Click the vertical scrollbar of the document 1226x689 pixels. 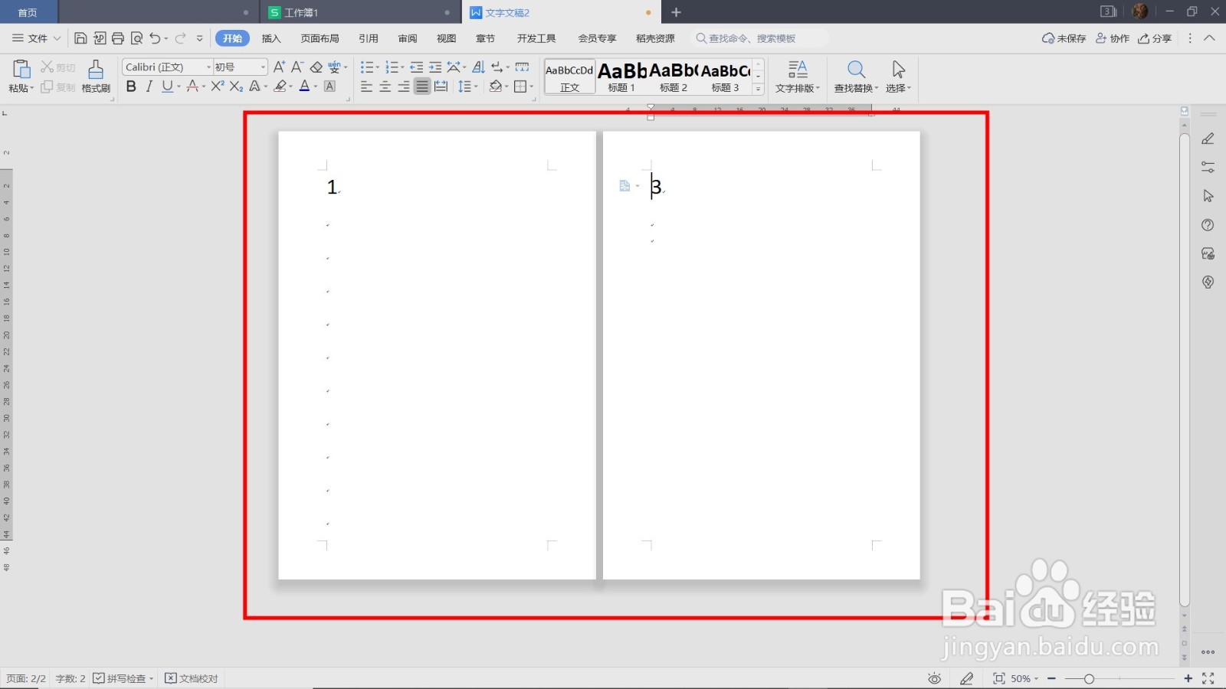(1185, 369)
